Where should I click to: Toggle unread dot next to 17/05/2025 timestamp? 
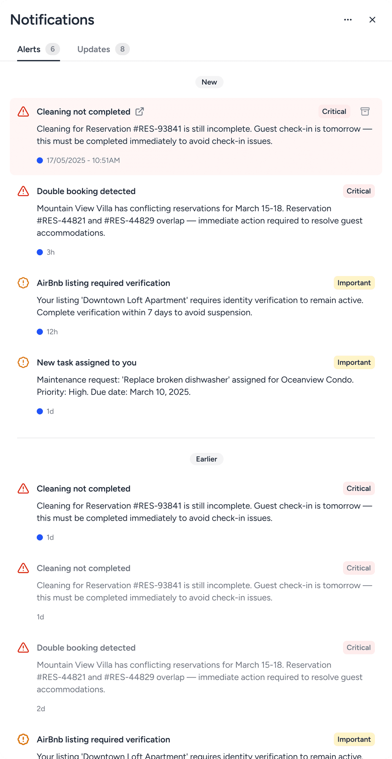tap(40, 160)
